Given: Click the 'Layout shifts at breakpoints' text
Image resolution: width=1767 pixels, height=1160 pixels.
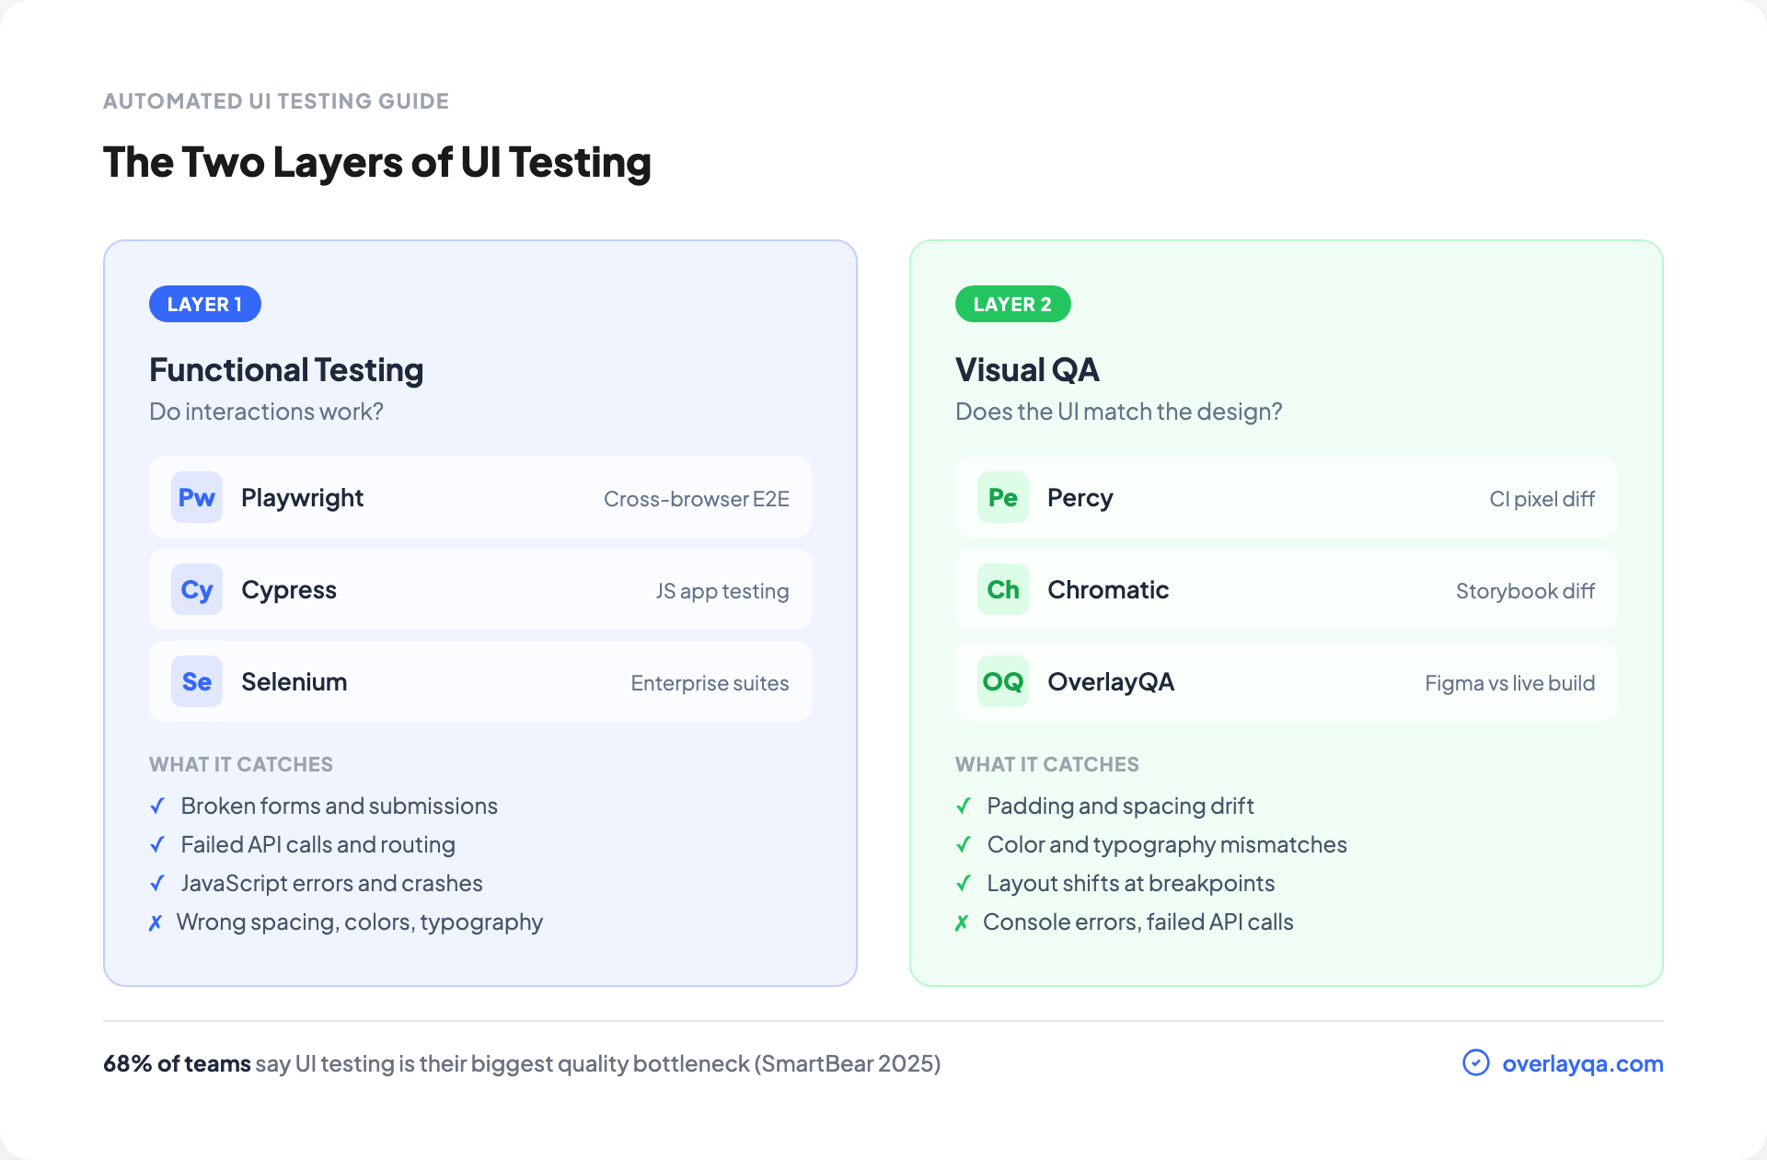Looking at the screenshot, I should (x=1131, y=884).
